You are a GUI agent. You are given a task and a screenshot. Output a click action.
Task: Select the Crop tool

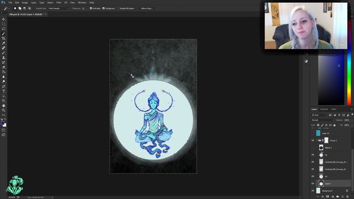pyautogui.click(x=3, y=38)
